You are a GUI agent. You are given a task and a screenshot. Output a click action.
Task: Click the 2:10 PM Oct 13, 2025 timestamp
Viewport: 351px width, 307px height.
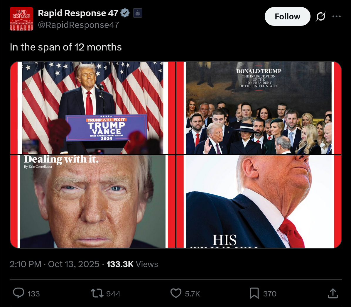(54, 264)
